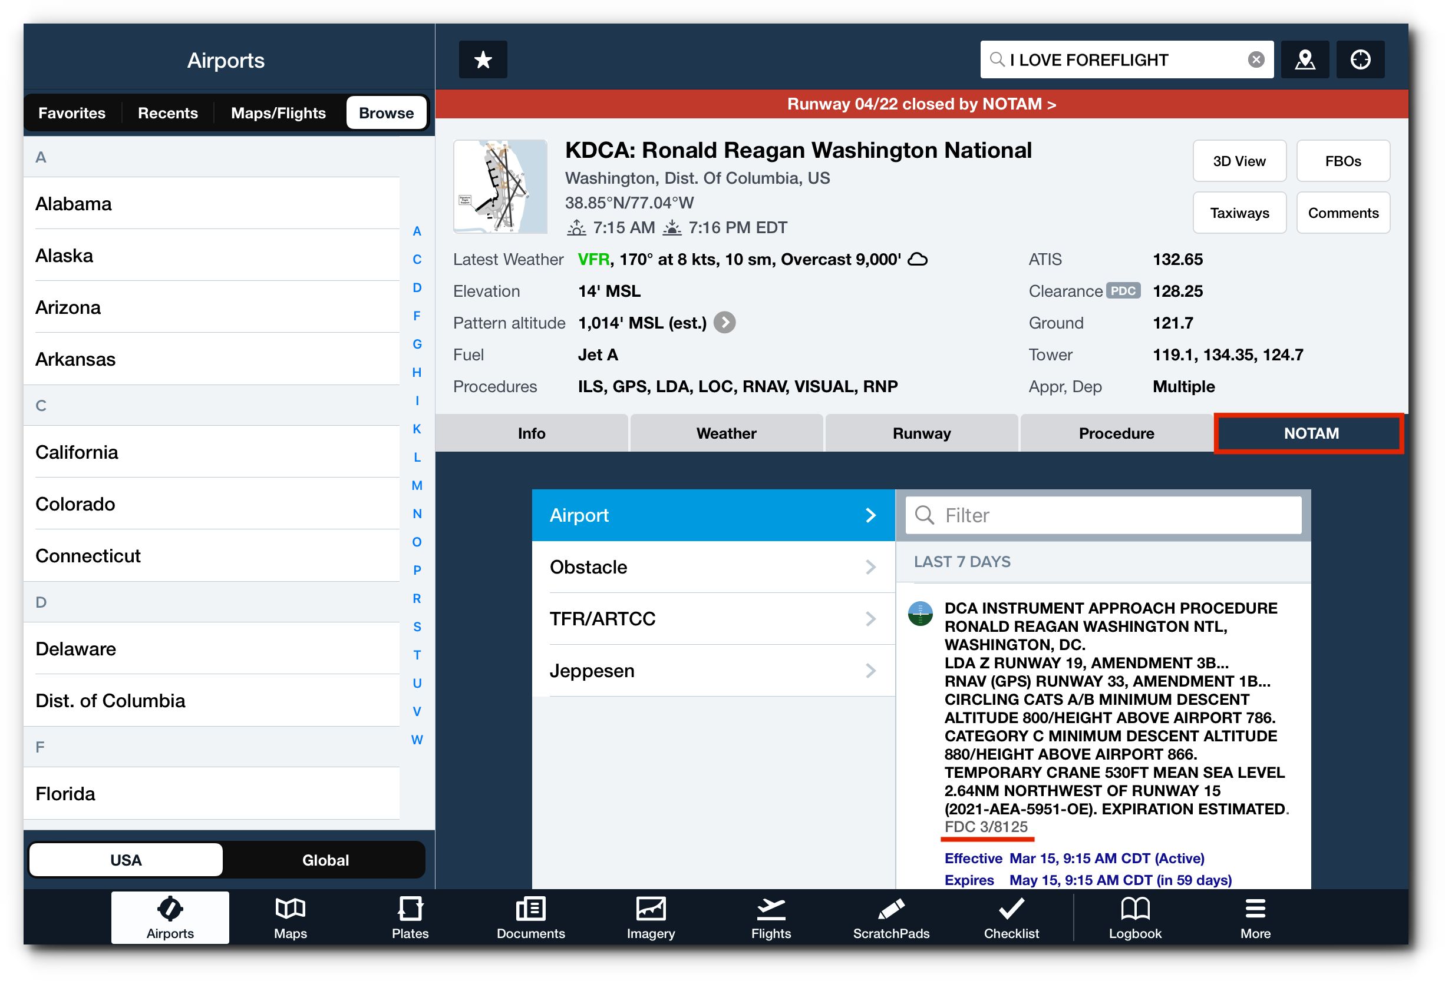Switch to Maps/Flights segment
The width and height of the screenshot is (1445, 981).
coord(279,113)
